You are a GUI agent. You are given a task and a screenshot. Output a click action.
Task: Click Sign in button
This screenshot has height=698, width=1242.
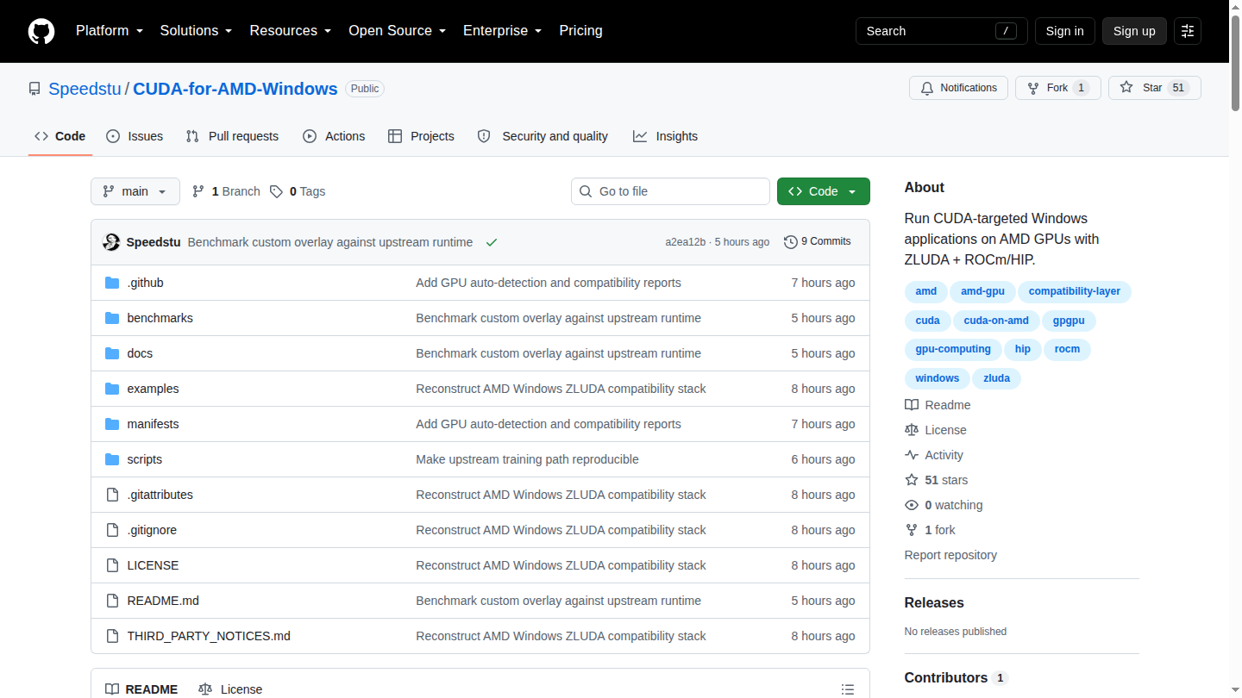[x=1064, y=31]
